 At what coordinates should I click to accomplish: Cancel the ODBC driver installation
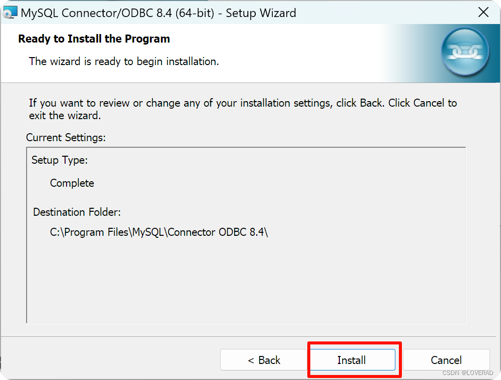[x=447, y=360]
